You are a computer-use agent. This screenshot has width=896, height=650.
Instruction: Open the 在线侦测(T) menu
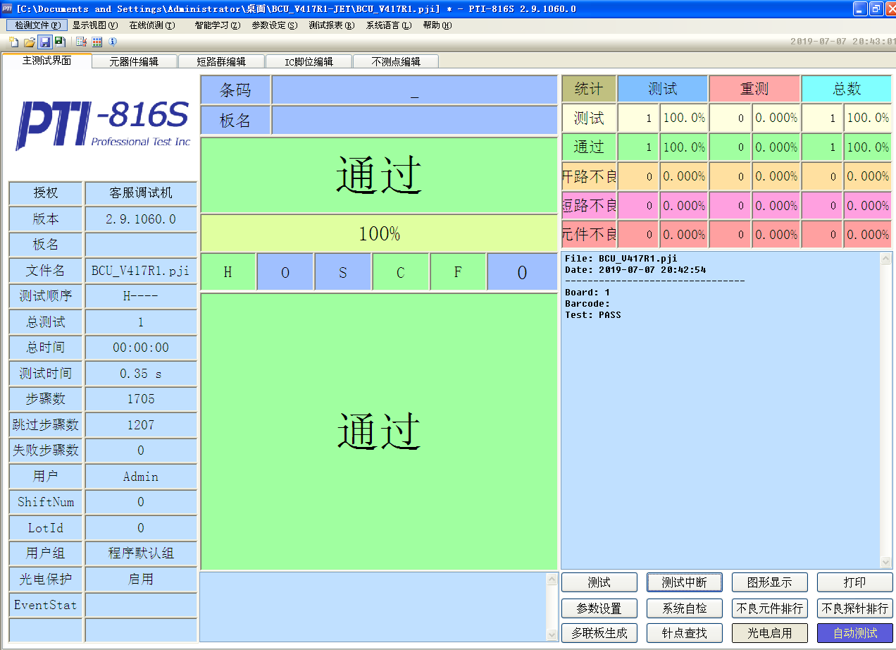(x=152, y=25)
